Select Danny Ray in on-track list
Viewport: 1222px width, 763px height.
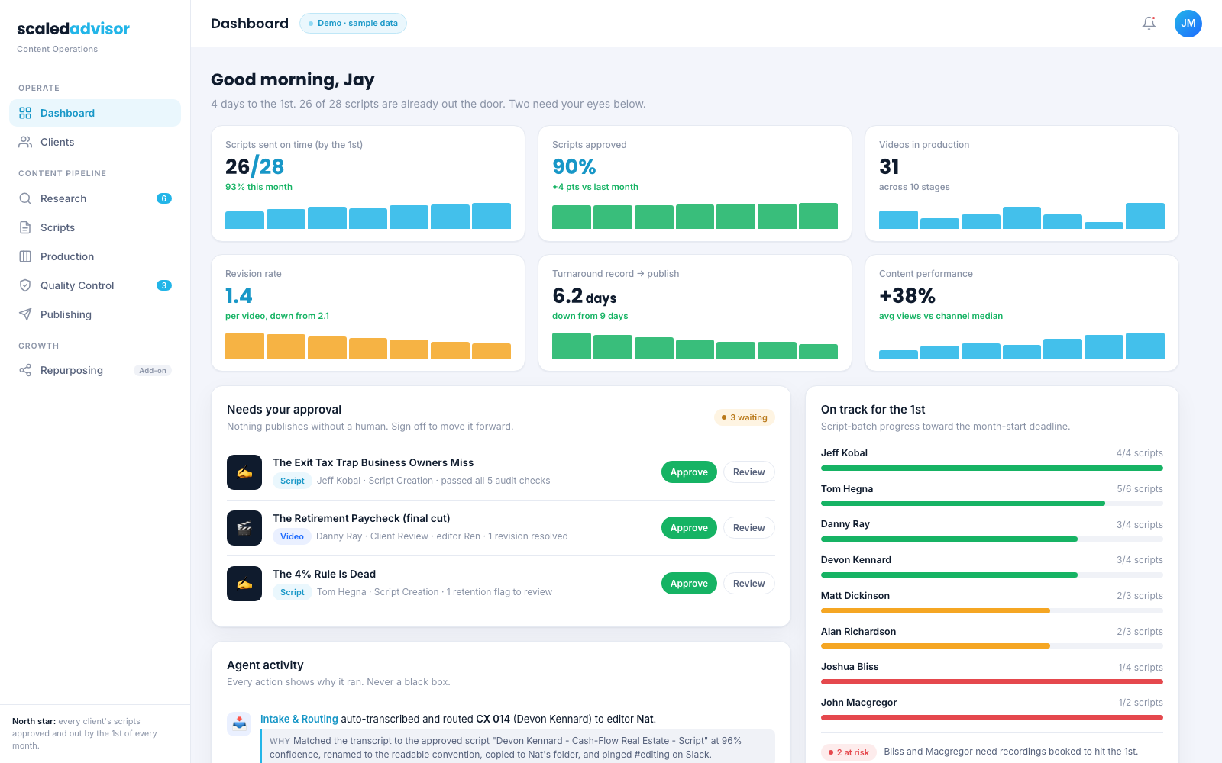pyautogui.click(x=845, y=524)
